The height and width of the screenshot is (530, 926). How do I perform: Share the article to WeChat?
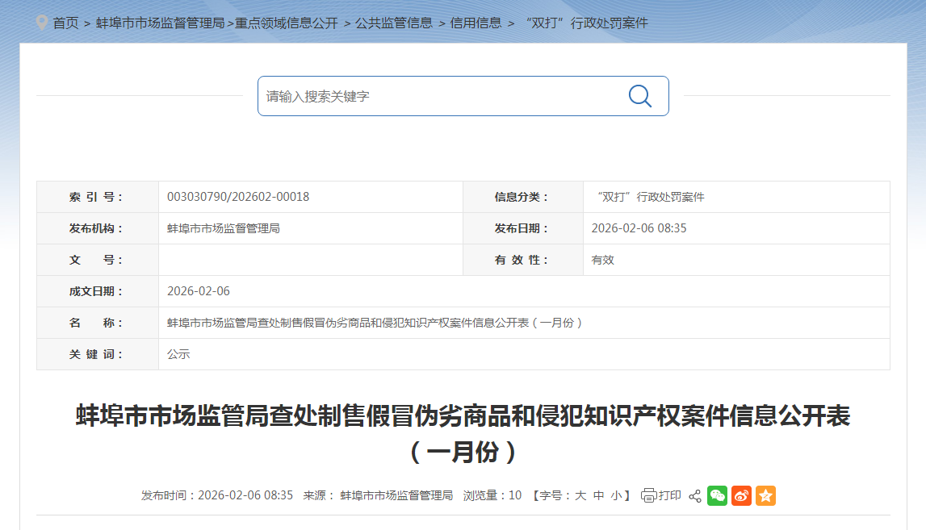pos(717,496)
